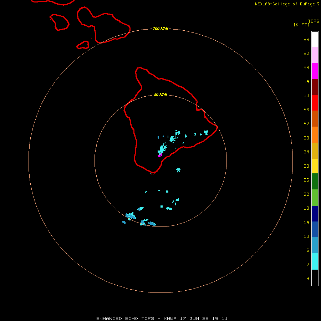Click the "34" legend value
Screen dimensions: 321x321
click(x=306, y=152)
